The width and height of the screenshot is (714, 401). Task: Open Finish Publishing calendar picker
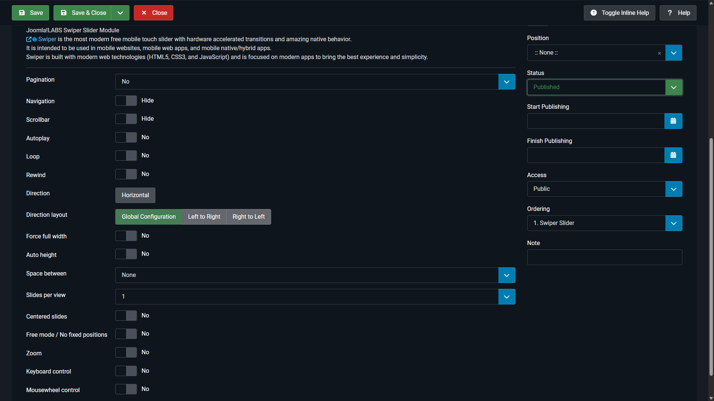point(673,155)
